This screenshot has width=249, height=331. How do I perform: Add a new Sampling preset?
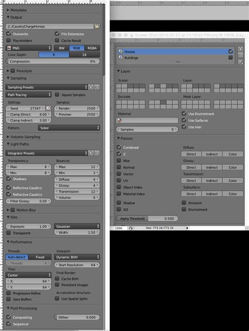91,87
